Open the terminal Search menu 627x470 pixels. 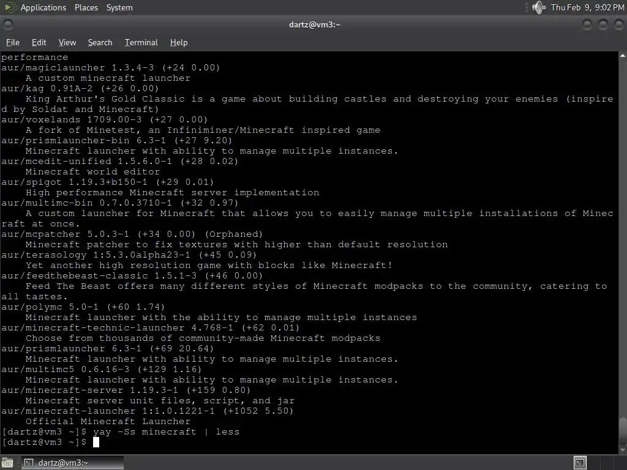(x=100, y=42)
